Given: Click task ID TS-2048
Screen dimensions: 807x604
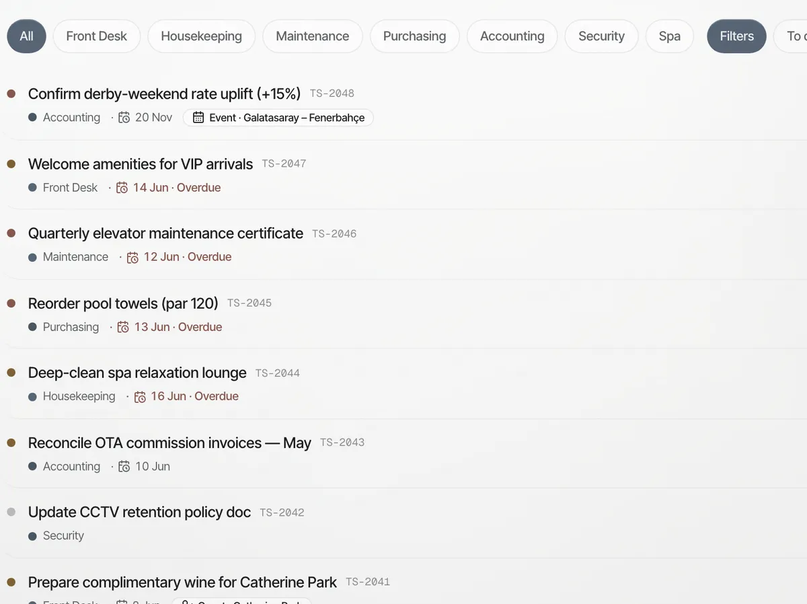Looking at the screenshot, I should [x=332, y=93].
